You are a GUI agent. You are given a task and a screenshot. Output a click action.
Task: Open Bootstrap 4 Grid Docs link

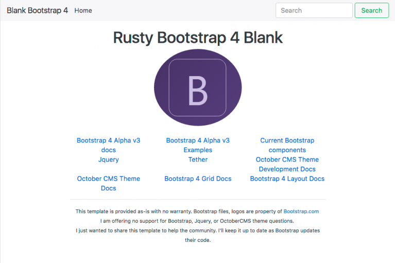click(x=198, y=179)
